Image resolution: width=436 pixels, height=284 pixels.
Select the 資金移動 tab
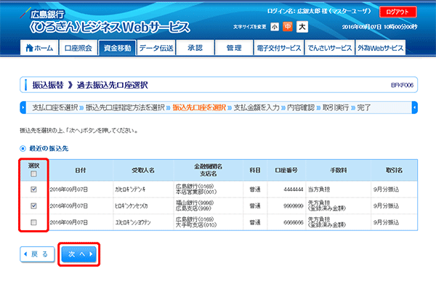point(117,48)
